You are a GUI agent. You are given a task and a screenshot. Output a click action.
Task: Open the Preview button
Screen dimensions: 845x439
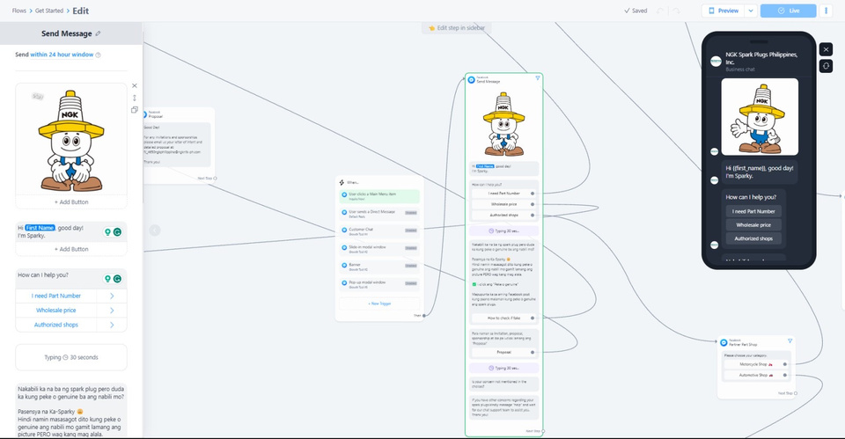coord(724,11)
